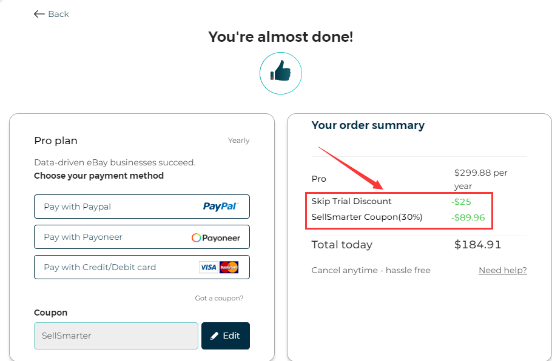The width and height of the screenshot is (552, 361).
Task: Choose Pay with Paypal option
Action: [x=78, y=207]
